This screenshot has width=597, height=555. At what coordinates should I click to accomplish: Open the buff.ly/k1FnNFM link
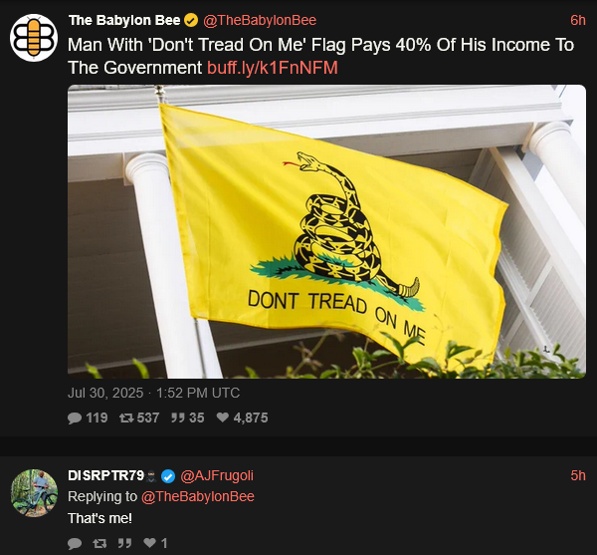(x=273, y=68)
